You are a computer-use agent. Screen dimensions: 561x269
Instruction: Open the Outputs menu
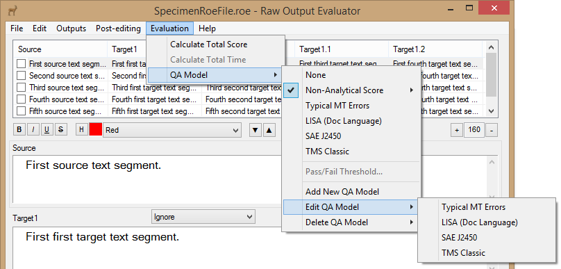pyautogui.click(x=72, y=28)
